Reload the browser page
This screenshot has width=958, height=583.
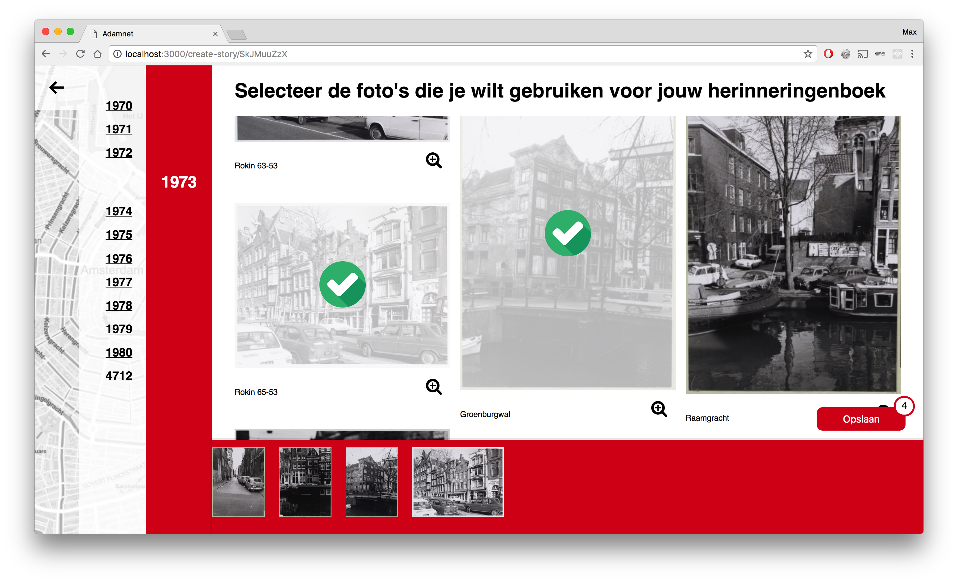click(x=81, y=54)
